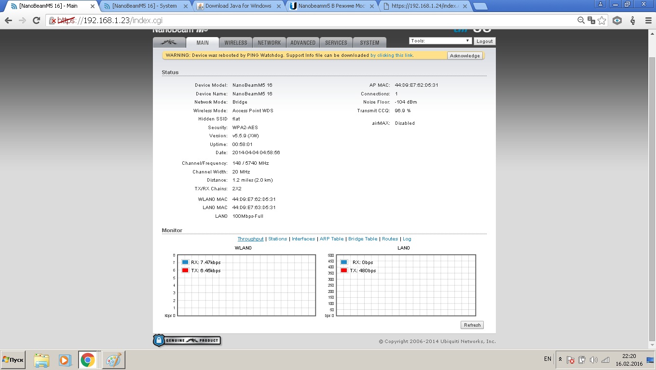Select the AP MAC value 44:D9:E7:62:D5:31
This screenshot has height=370, width=656.
click(x=416, y=85)
